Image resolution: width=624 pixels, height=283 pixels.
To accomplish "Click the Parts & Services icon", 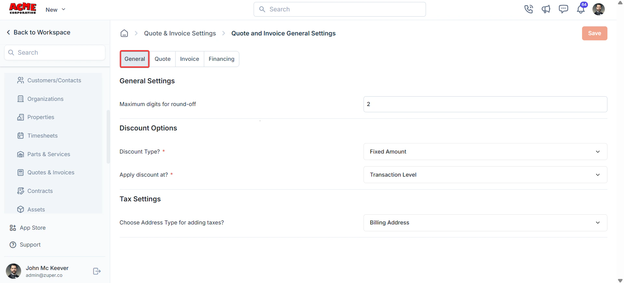I will (20, 154).
